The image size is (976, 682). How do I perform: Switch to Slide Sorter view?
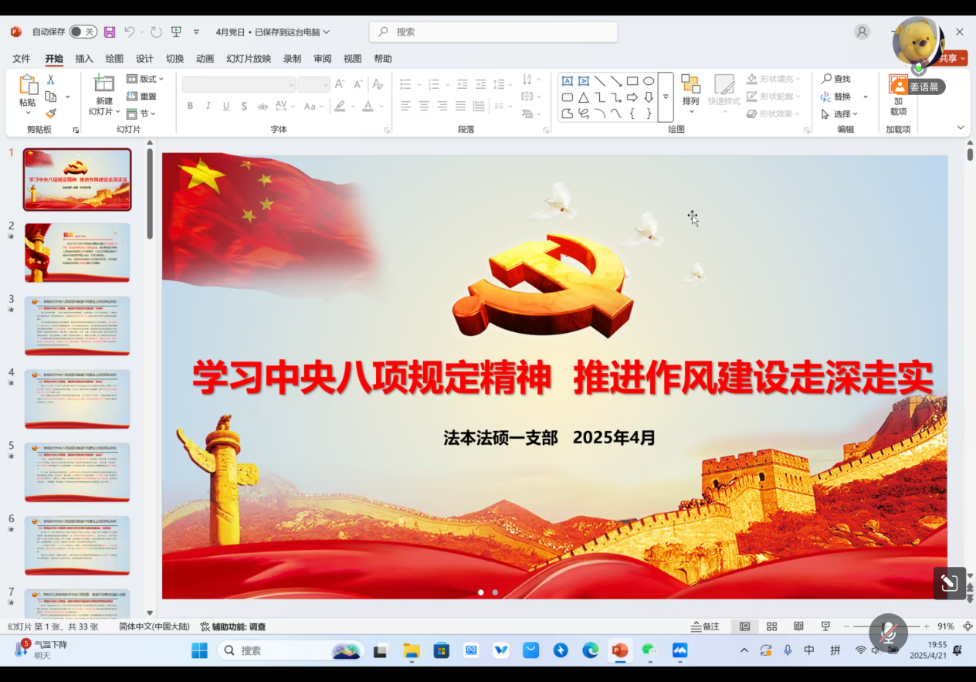[771, 626]
